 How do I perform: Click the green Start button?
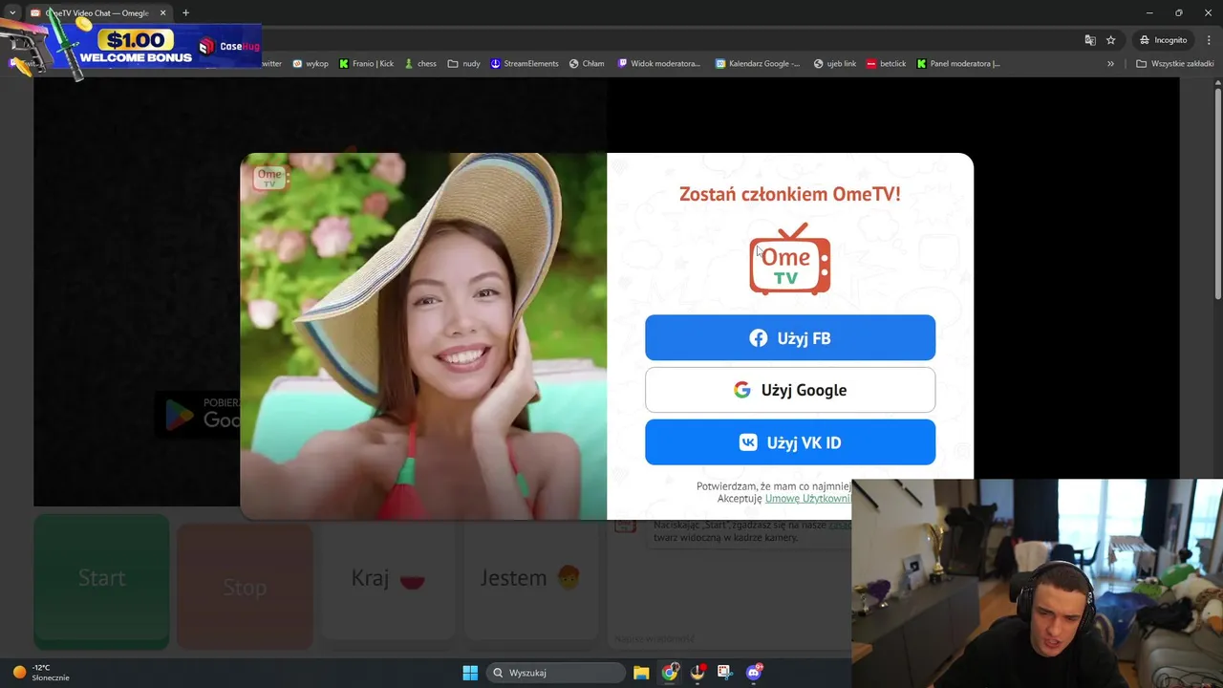coord(101,579)
